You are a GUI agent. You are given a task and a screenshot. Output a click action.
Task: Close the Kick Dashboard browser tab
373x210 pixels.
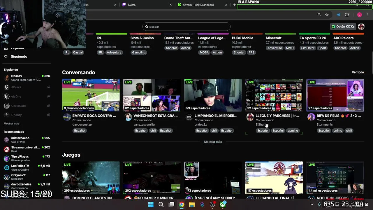(226, 5)
